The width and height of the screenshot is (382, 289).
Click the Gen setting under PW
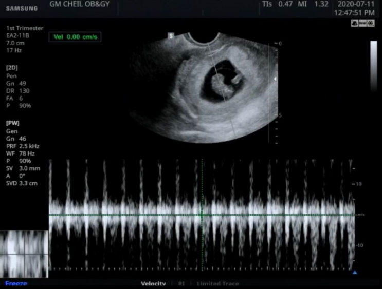click(12, 131)
